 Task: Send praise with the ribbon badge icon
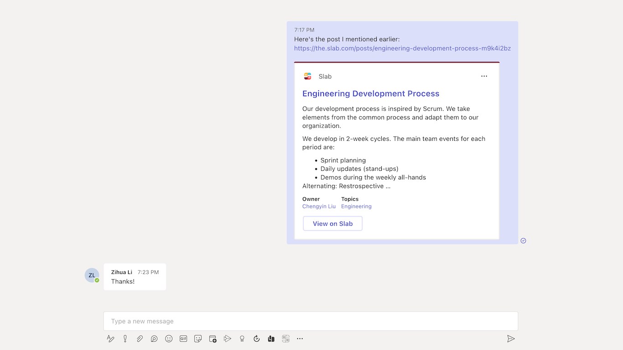click(242, 339)
